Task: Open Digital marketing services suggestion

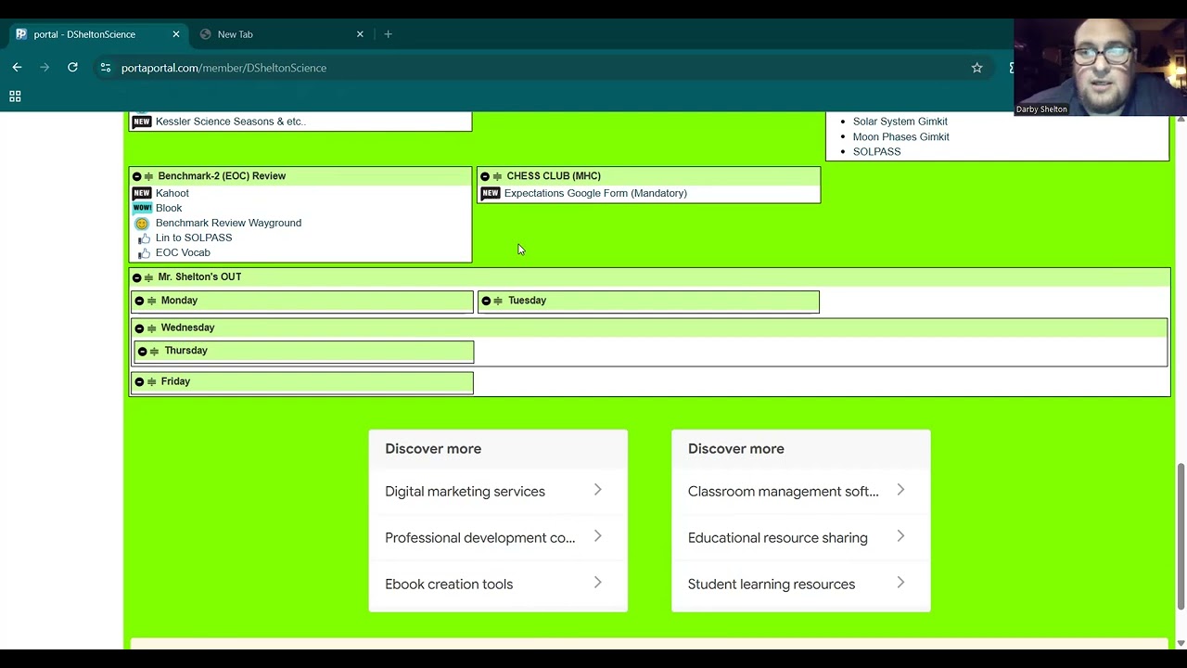Action: (498, 492)
